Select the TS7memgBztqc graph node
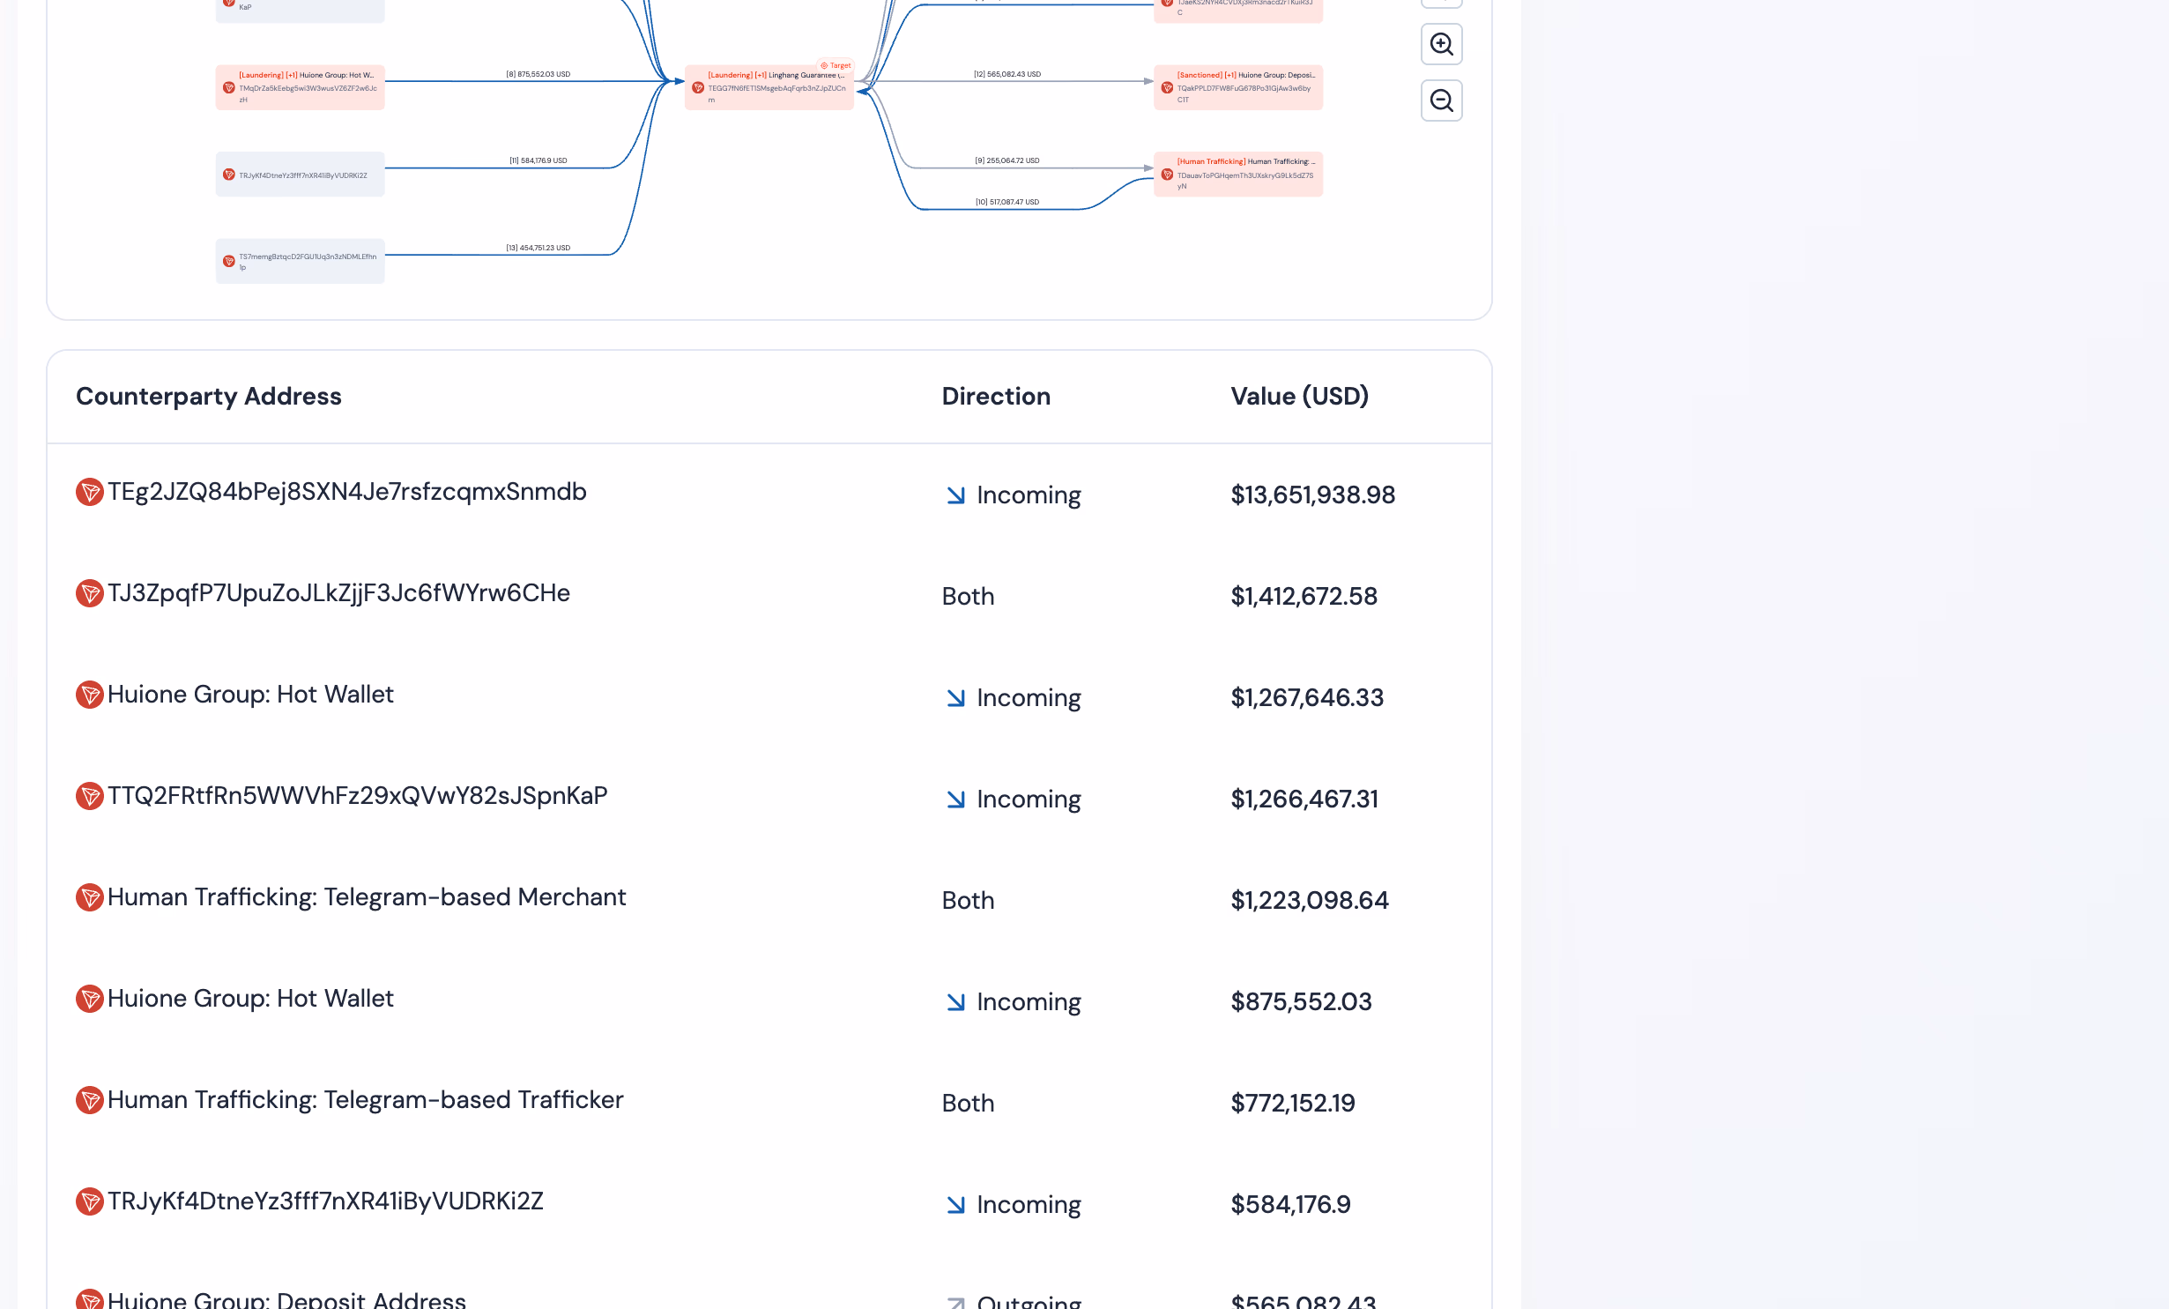Image resolution: width=2169 pixels, height=1309 pixels. 301,261
